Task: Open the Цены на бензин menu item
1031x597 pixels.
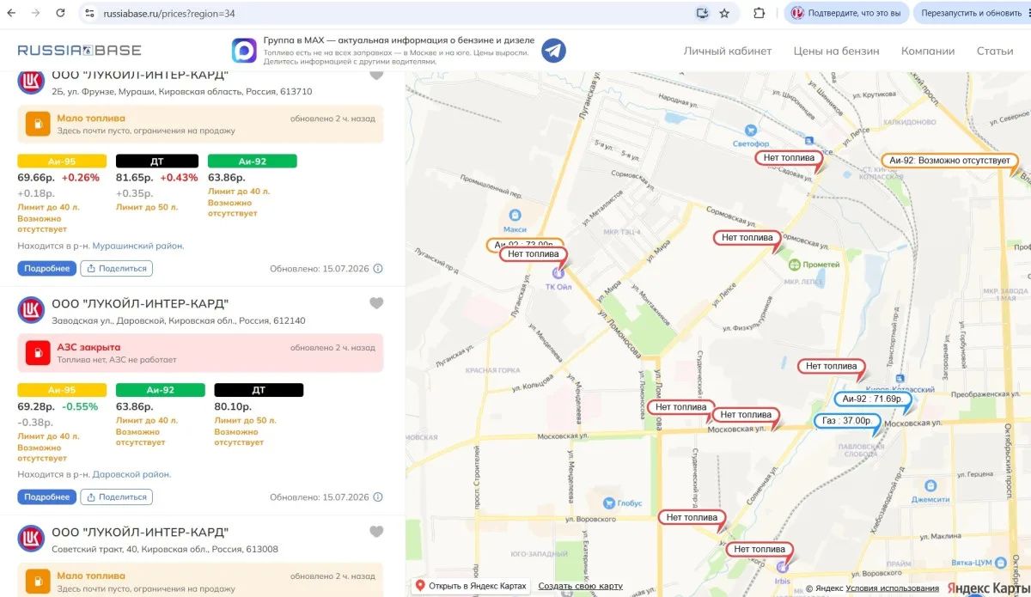Action: pos(836,51)
